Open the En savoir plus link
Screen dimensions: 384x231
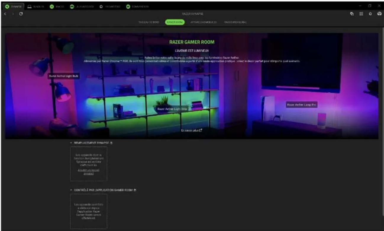tap(192, 130)
